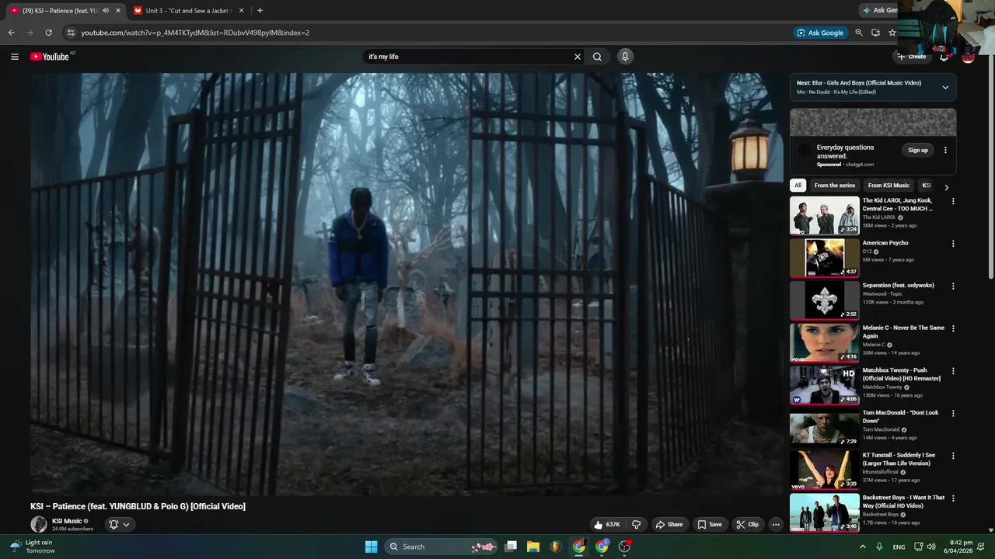Click the youtube.com URL in address bar
Screen dimensions: 995x559
(195, 33)
